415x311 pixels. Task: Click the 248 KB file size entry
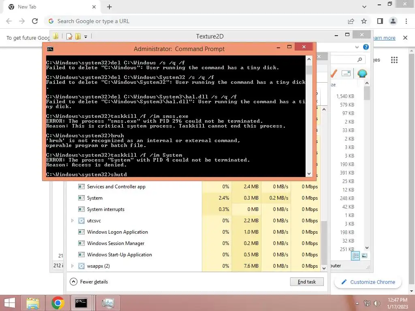pos(347,198)
